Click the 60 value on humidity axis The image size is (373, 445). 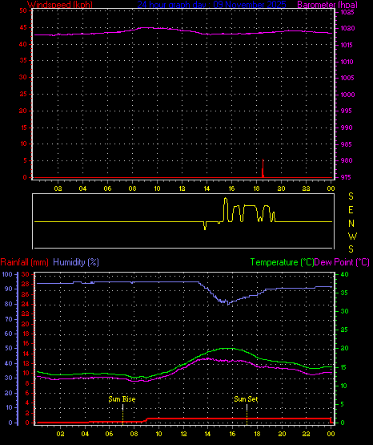[9, 334]
